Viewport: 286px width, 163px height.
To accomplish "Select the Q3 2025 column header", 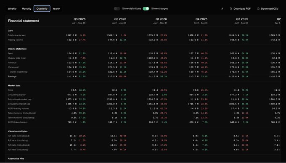I will pyautogui.click(x=242, y=19).
